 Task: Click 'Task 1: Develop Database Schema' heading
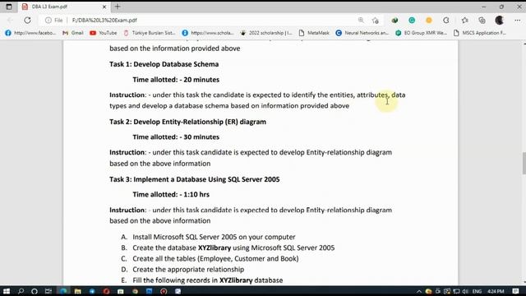[164, 64]
